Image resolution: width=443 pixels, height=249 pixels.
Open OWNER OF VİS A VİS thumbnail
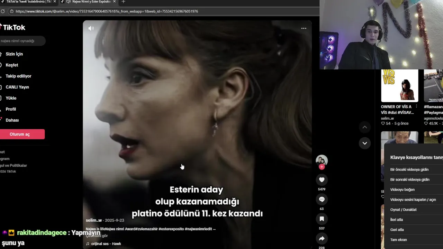(x=400, y=85)
